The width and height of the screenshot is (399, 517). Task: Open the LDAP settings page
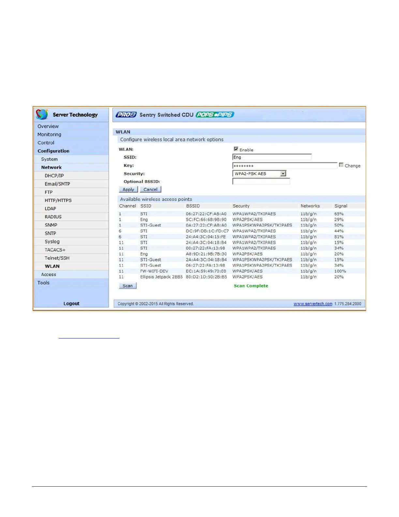coord(50,209)
